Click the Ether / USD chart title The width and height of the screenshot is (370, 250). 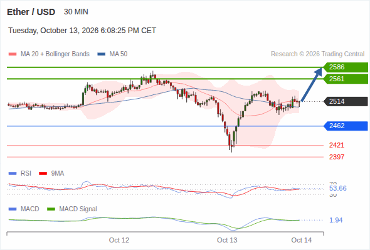tap(31, 12)
